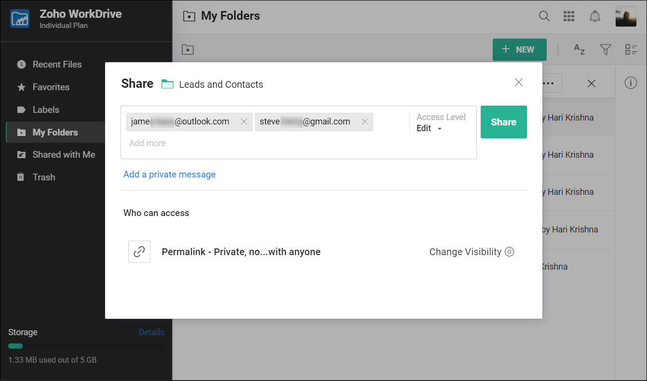Open Shared with Me section
This screenshot has width=647, height=381.
coord(64,154)
